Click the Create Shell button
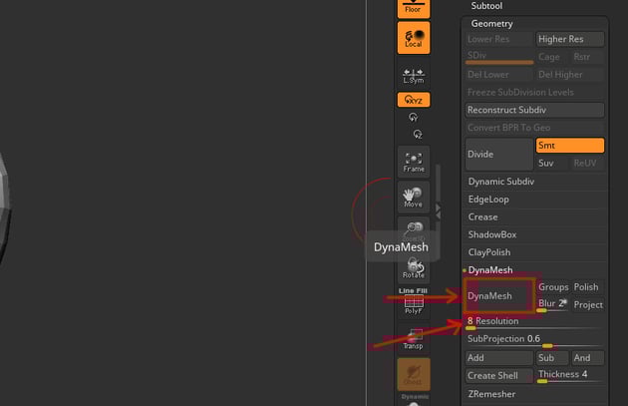Screen dimensions: 628x406 pos(499,375)
